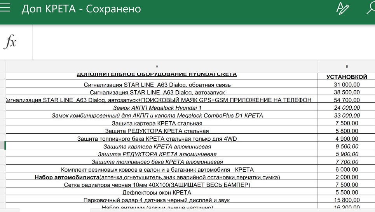Select Сетка радиатора черная 10мм cell
The height and width of the screenshot is (212, 375).
coord(162,184)
